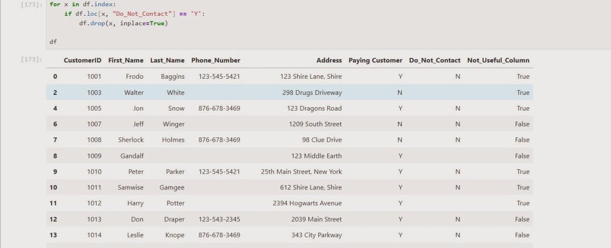Select first name Walter
Image resolution: width=611 pixels, height=248 pixels.
pyautogui.click(x=134, y=92)
